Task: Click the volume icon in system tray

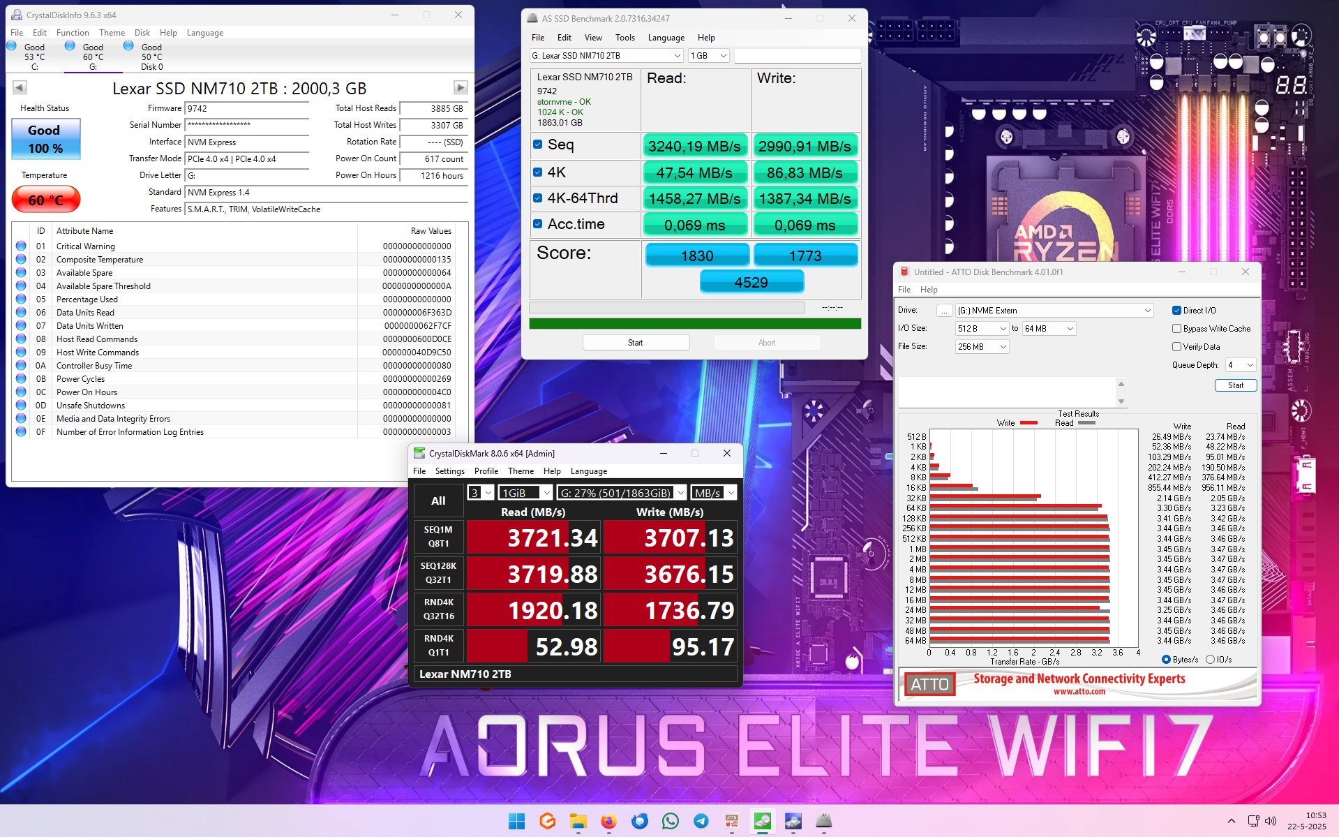Action: [1271, 821]
